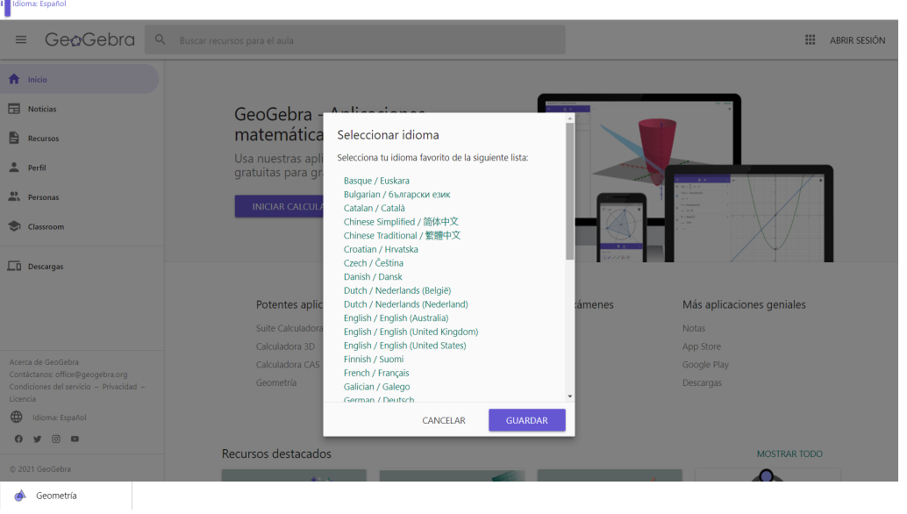Click the apps grid icon
This screenshot has width=907, height=514.
click(x=810, y=40)
